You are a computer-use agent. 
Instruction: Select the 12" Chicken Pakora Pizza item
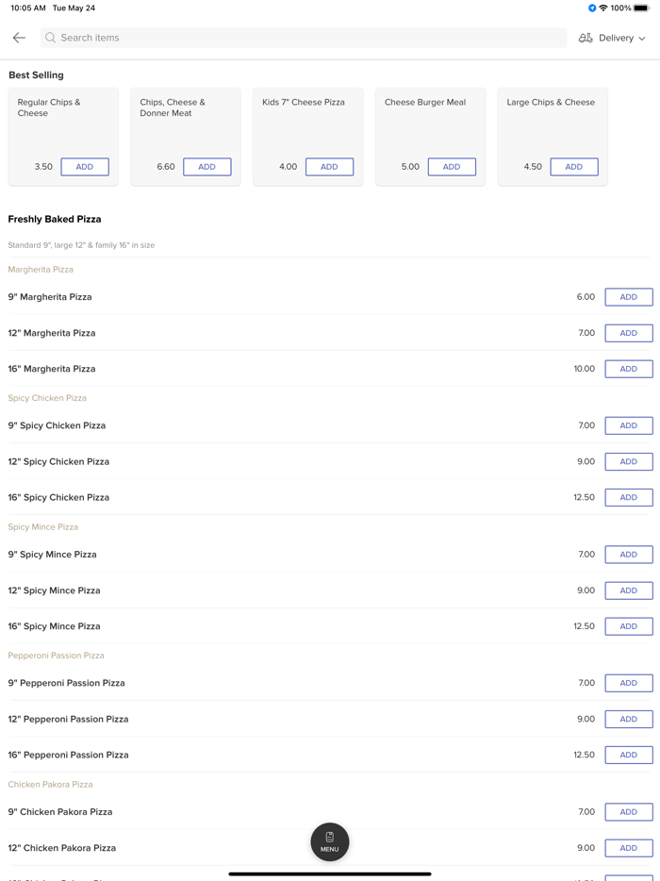click(62, 848)
